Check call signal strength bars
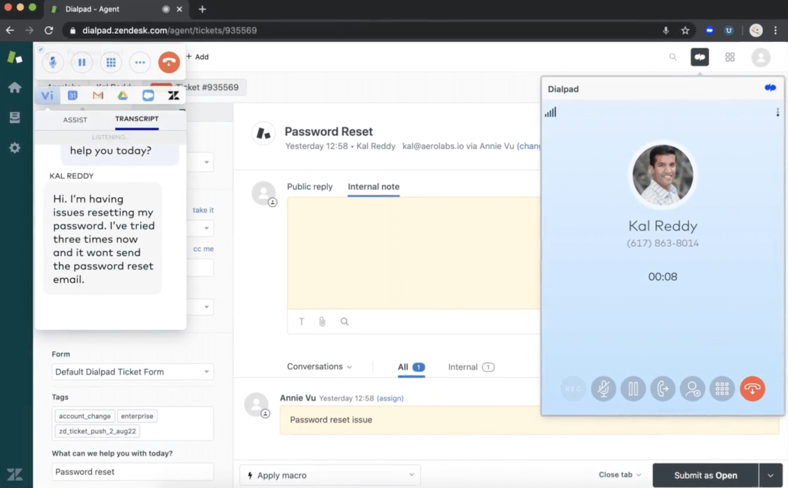Image resolution: width=788 pixels, height=488 pixels. [551, 112]
